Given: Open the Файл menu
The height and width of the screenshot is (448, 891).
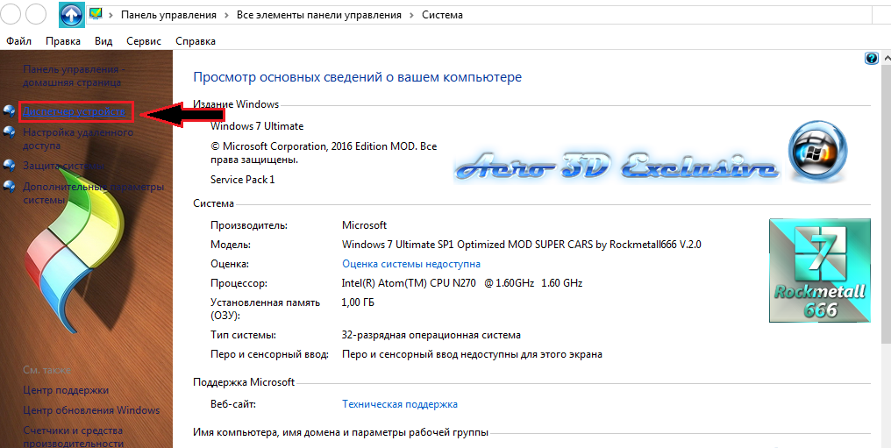Looking at the screenshot, I should click(18, 41).
